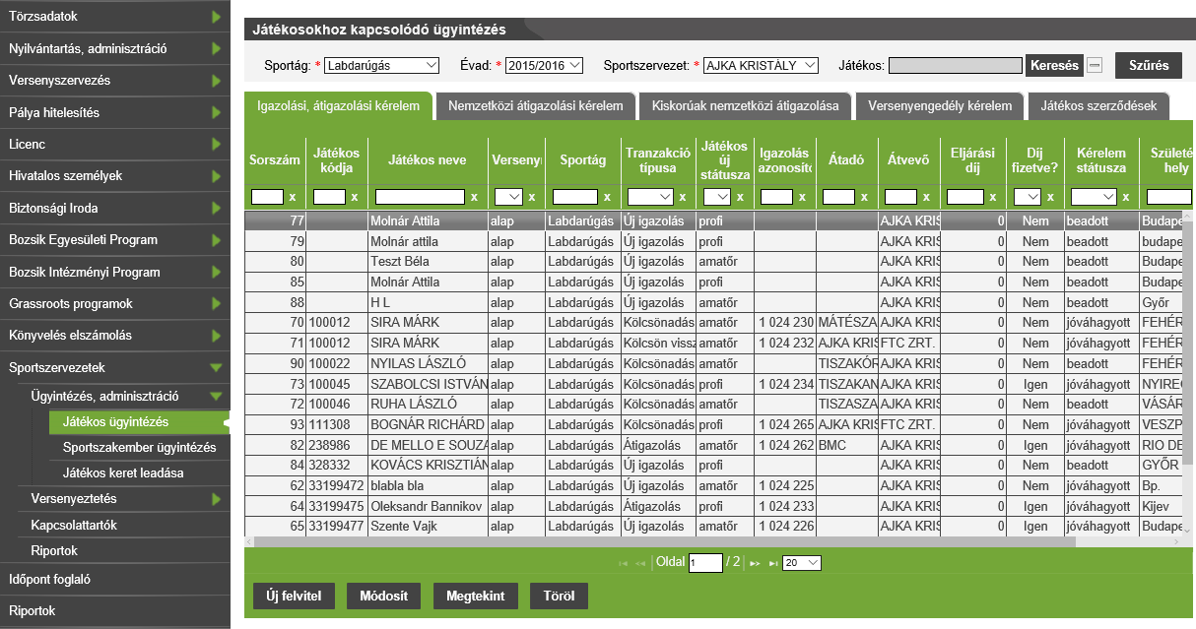Expand the Törzsadatok menu arrow

[x=216, y=17]
